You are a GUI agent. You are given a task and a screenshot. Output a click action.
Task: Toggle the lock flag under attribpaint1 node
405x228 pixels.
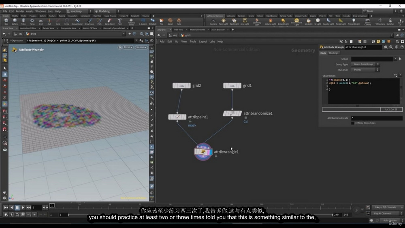pos(190,121)
